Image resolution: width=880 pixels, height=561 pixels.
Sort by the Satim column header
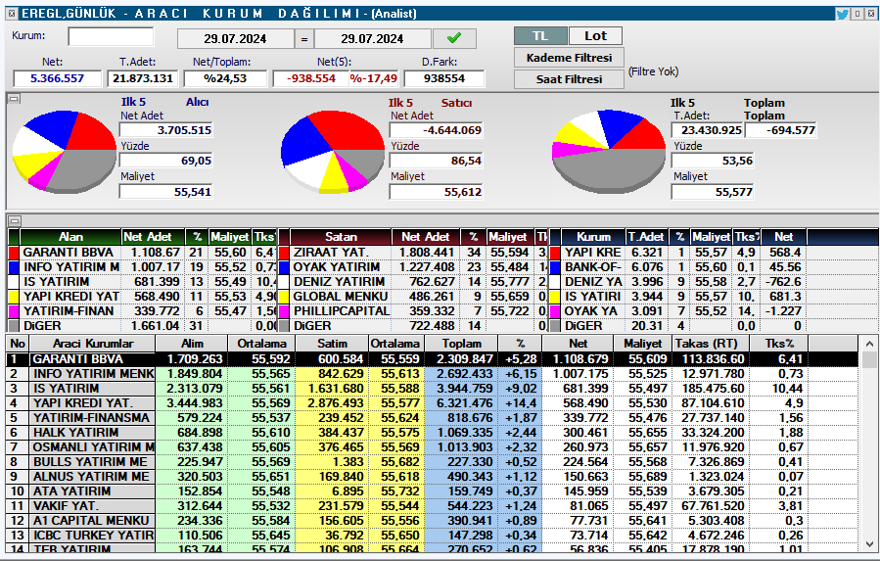click(332, 343)
